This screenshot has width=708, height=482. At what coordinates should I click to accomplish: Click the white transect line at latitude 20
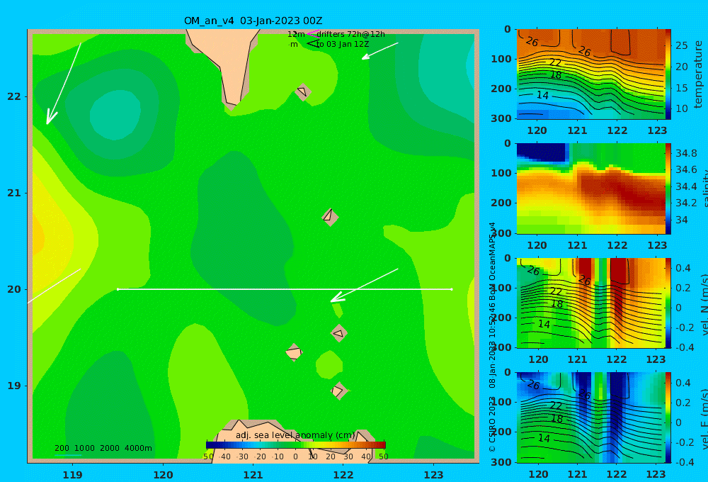pos(285,289)
